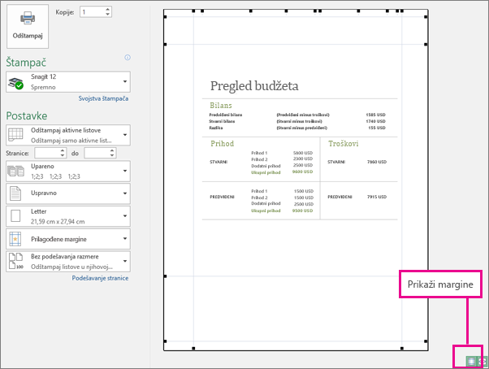489x369 pixels.
Task: Click the printer icon above Odštampaj
Action: click(28, 18)
